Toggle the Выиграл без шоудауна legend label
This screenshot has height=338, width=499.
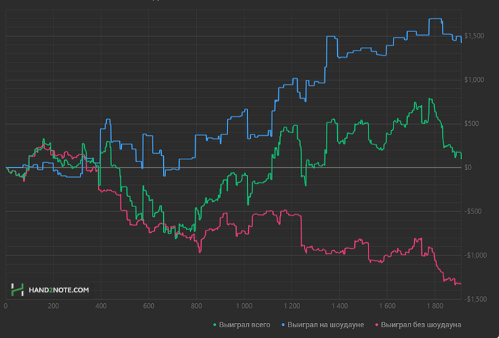[421, 325]
